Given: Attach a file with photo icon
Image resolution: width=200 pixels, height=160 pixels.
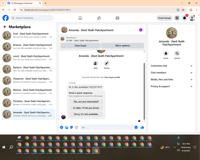Looking at the screenshot, I should click(x=66, y=127).
